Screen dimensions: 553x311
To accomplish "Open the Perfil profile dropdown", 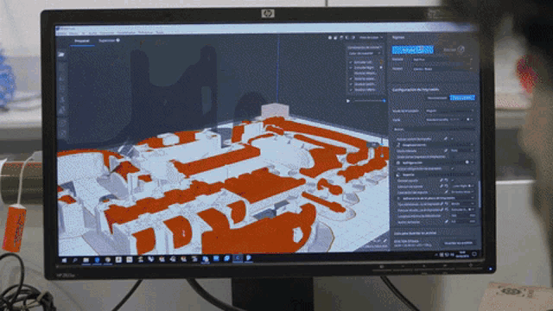I will 449,120.
